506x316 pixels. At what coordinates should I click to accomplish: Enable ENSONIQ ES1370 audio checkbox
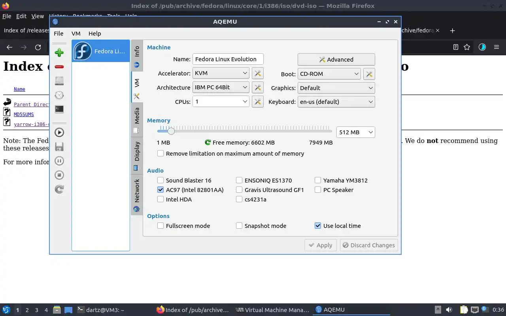coord(264,180)
